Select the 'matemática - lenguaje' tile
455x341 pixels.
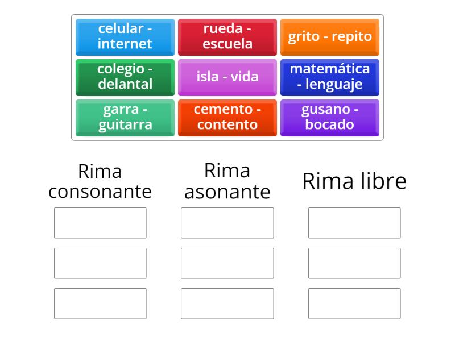330,78
